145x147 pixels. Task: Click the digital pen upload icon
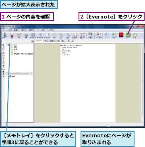click(5, 35)
